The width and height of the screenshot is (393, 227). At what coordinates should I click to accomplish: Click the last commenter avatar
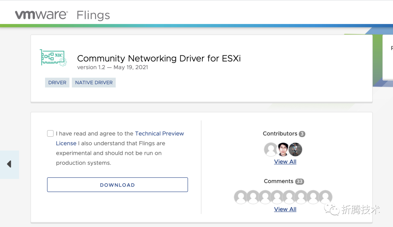click(x=326, y=197)
